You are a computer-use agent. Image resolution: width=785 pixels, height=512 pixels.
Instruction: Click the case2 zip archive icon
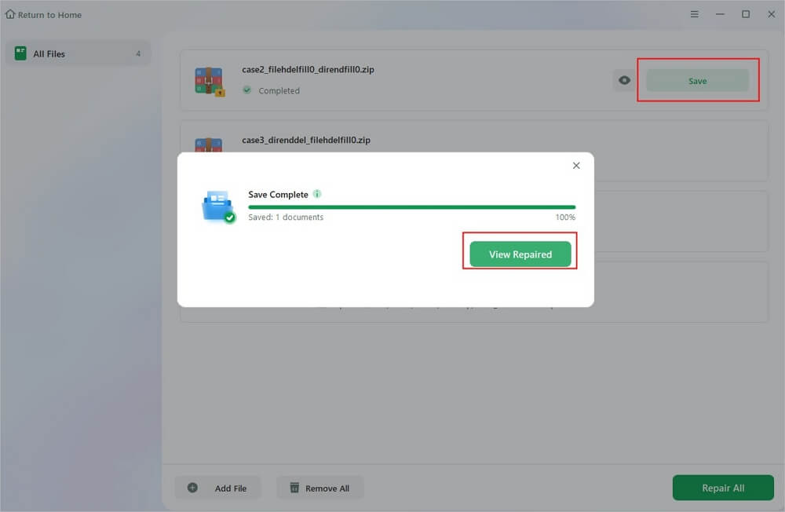point(210,81)
